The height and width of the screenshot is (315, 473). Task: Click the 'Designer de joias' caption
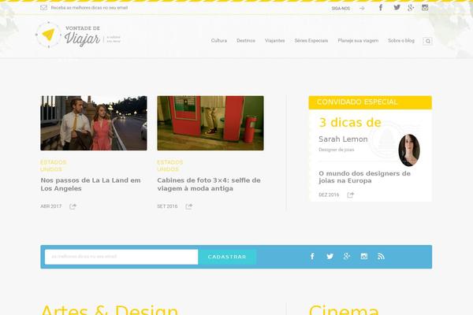click(337, 150)
